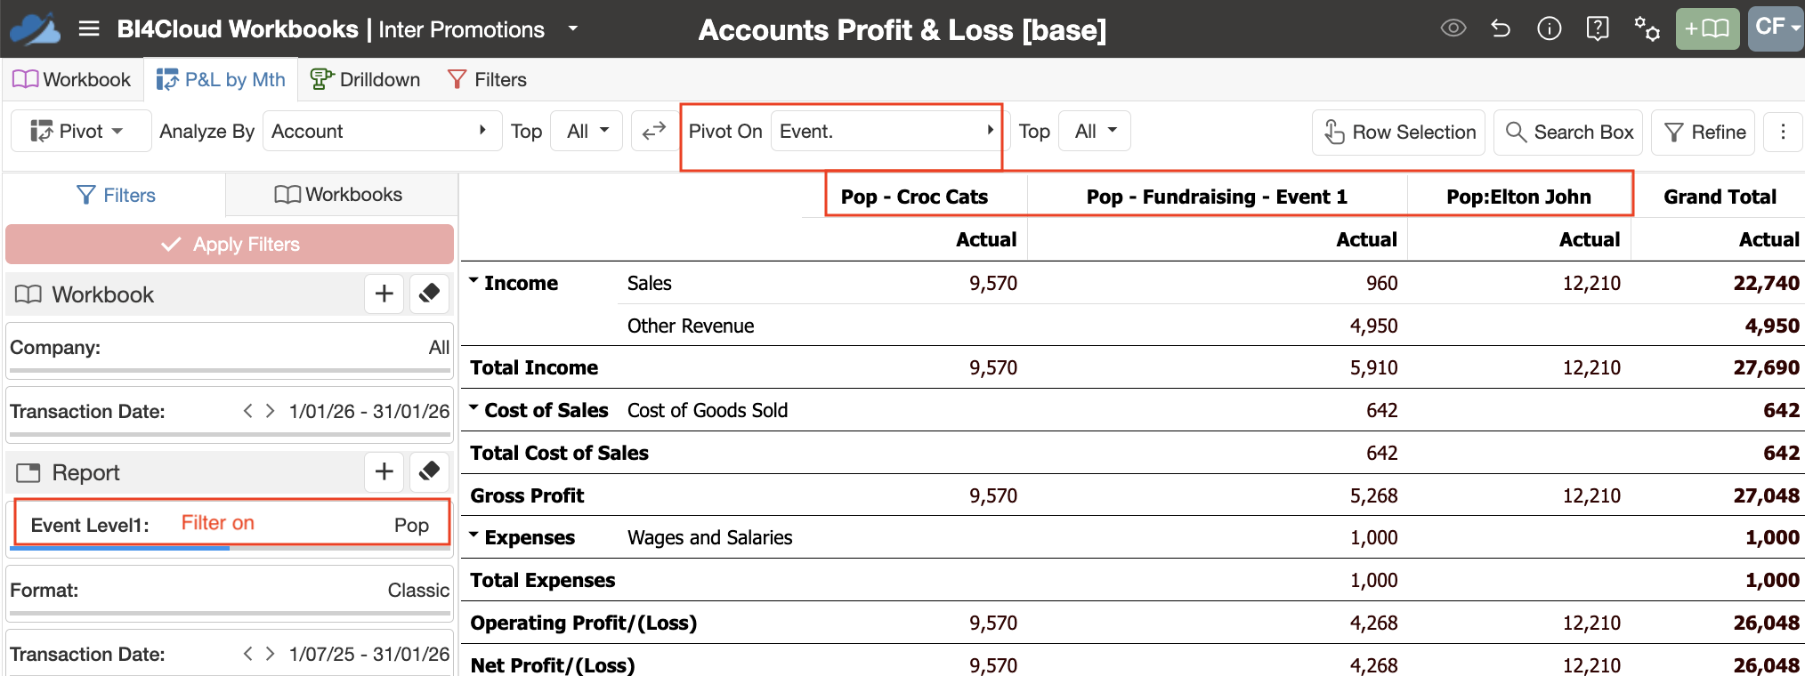Screen dimensions: 1805x676
Task: Click the Row Selection button
Action: pos(1399,132)
